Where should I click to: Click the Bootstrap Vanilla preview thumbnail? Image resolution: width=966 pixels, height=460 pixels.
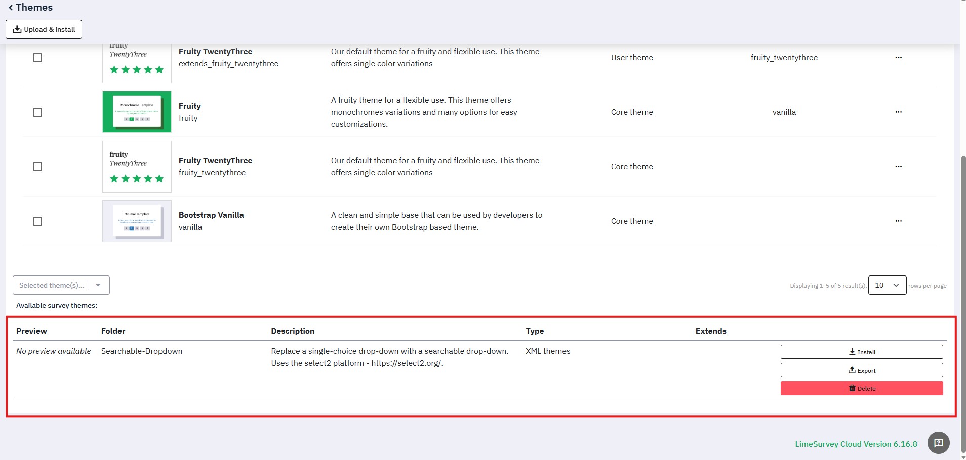[x=137, y=221]
